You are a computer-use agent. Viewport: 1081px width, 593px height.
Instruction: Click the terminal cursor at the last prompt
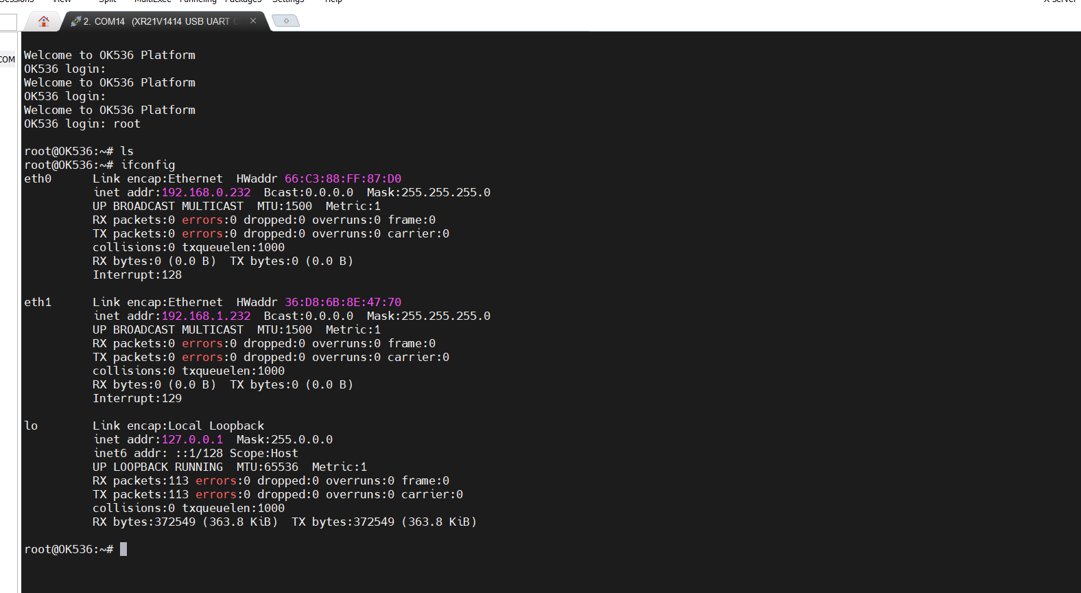pyautogui.click(x=123, y=549)
